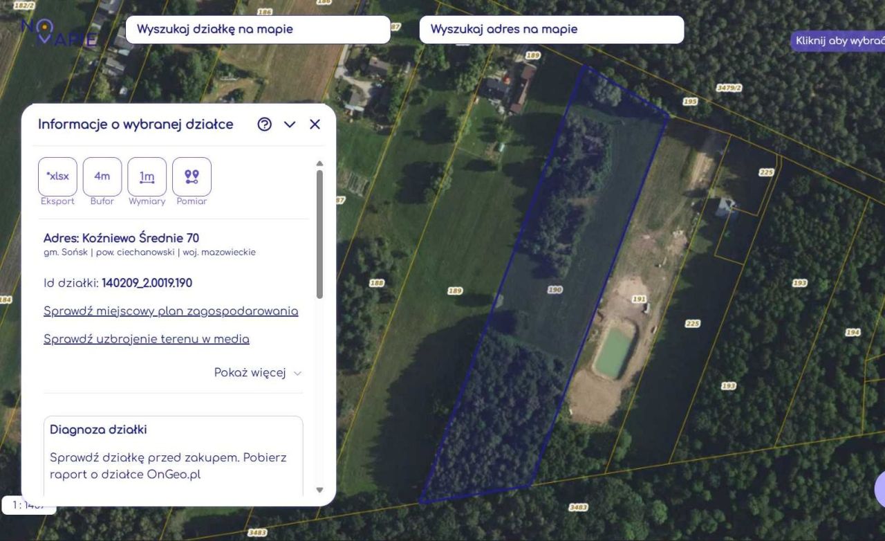Select parcel labeled 191 on the map
The image size is (885, 541).
coord(639,299)
